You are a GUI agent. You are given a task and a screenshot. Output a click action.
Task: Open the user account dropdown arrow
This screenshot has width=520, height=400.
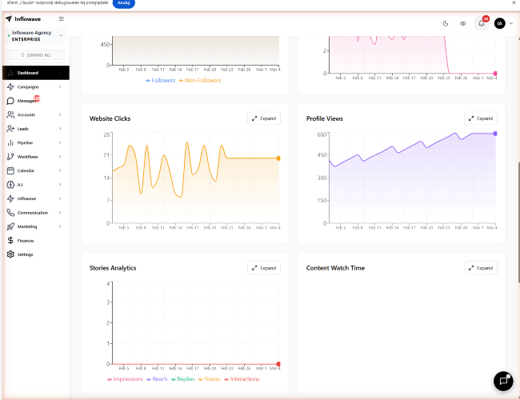[511, 23]
